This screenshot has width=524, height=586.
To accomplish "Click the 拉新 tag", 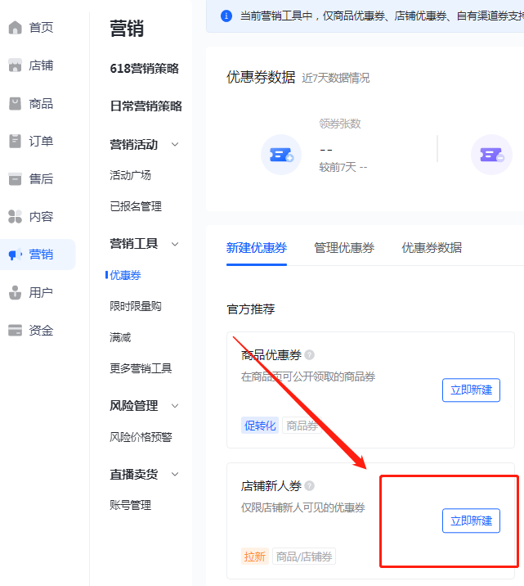I will (x=255, y=557).
